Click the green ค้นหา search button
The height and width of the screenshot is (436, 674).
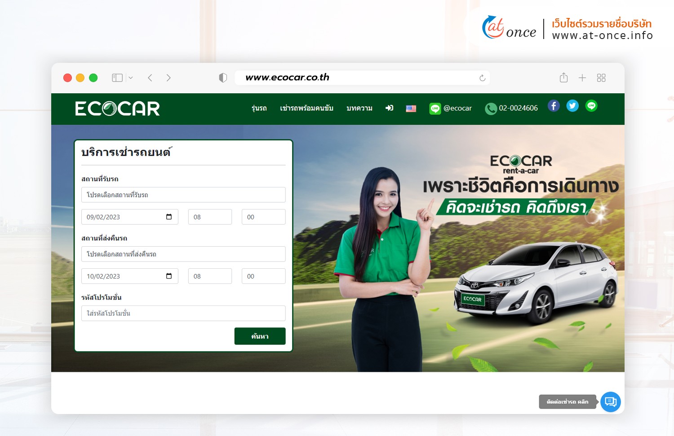pyautogui.click(x=260, y=336)
